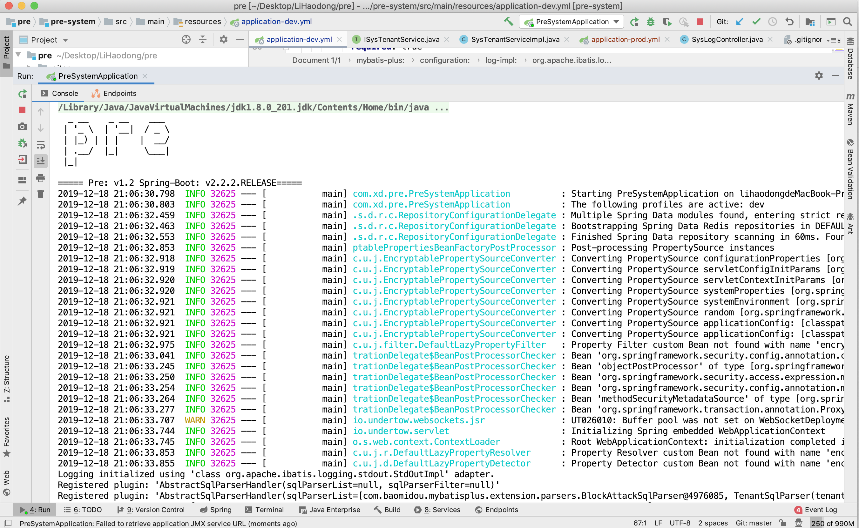Screen dimensions: 859x528
Task: Select mybatis-plus: breadcrumb in editor
Action: point(380,60)
